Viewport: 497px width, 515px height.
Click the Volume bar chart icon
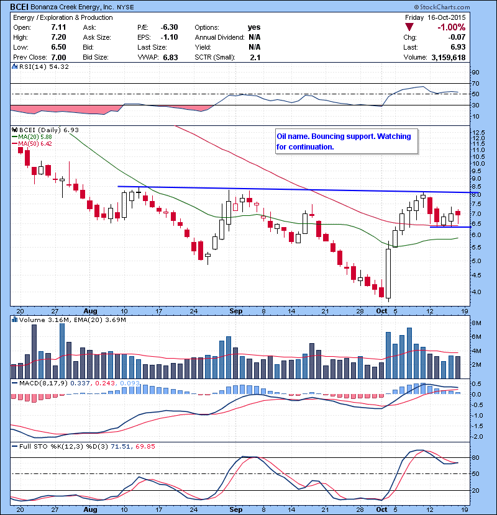(14, 320)
